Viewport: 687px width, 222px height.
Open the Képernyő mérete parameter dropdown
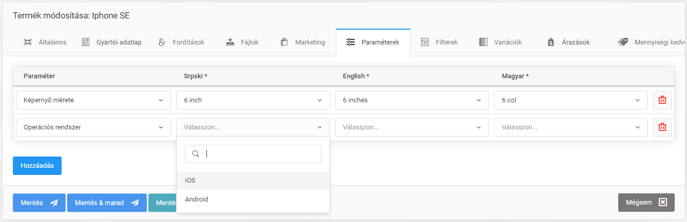click(93, 100)
